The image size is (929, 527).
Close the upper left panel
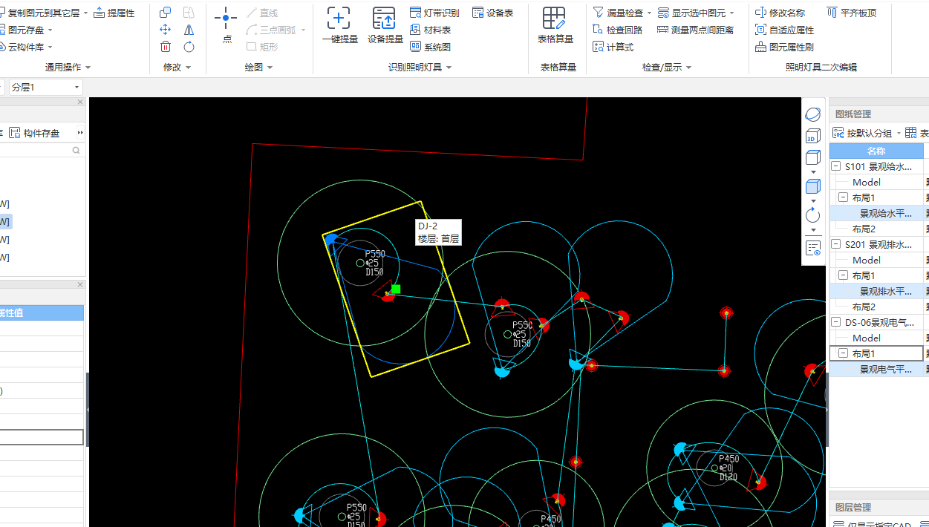(x=80, y=102)
